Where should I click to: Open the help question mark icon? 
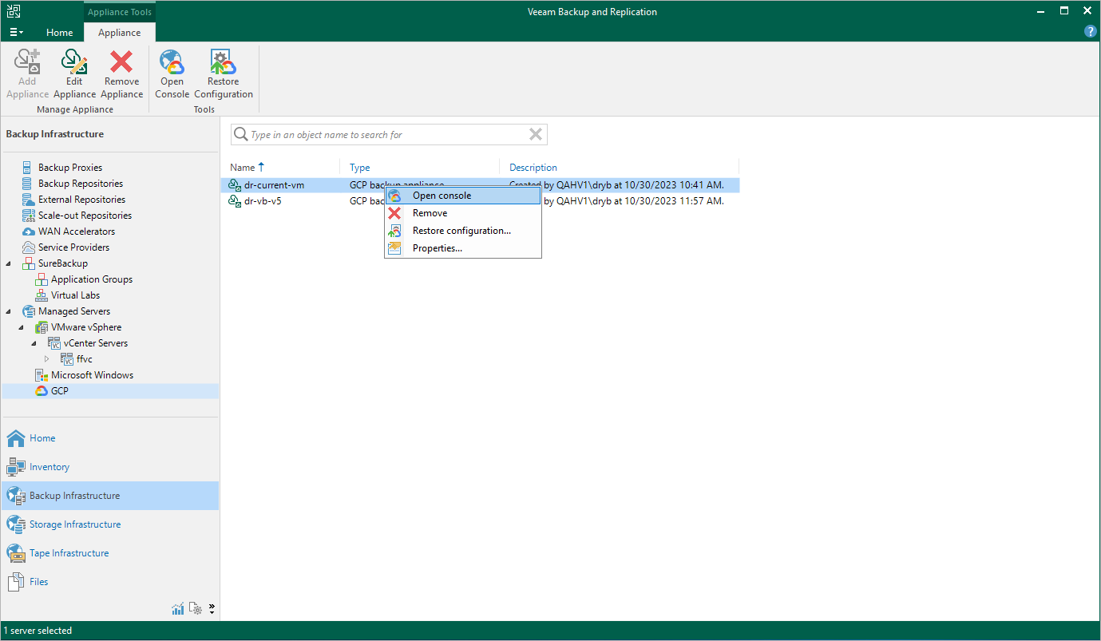click(1091, 32)
